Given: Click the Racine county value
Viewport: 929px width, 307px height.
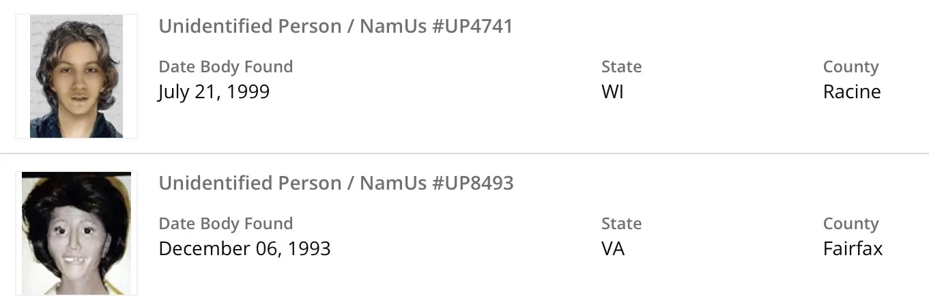Looking at the screenshot, I should [852, 91].
